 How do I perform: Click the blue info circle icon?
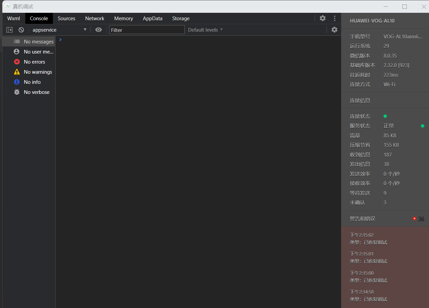pos(17,82)
